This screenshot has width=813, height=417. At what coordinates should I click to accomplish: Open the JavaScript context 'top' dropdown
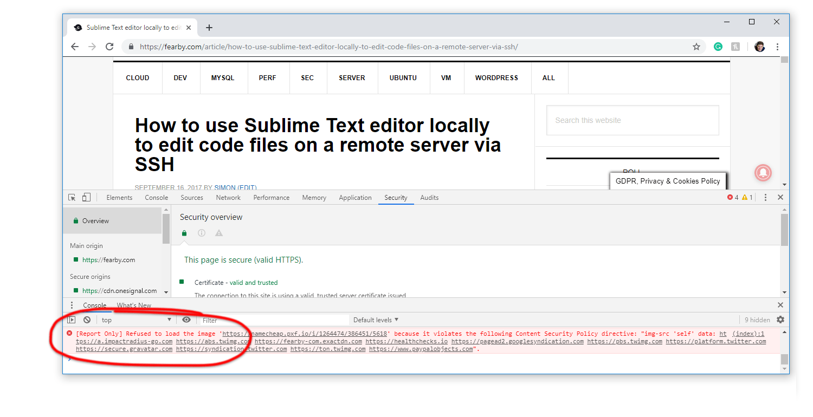(x=137, y=320)
